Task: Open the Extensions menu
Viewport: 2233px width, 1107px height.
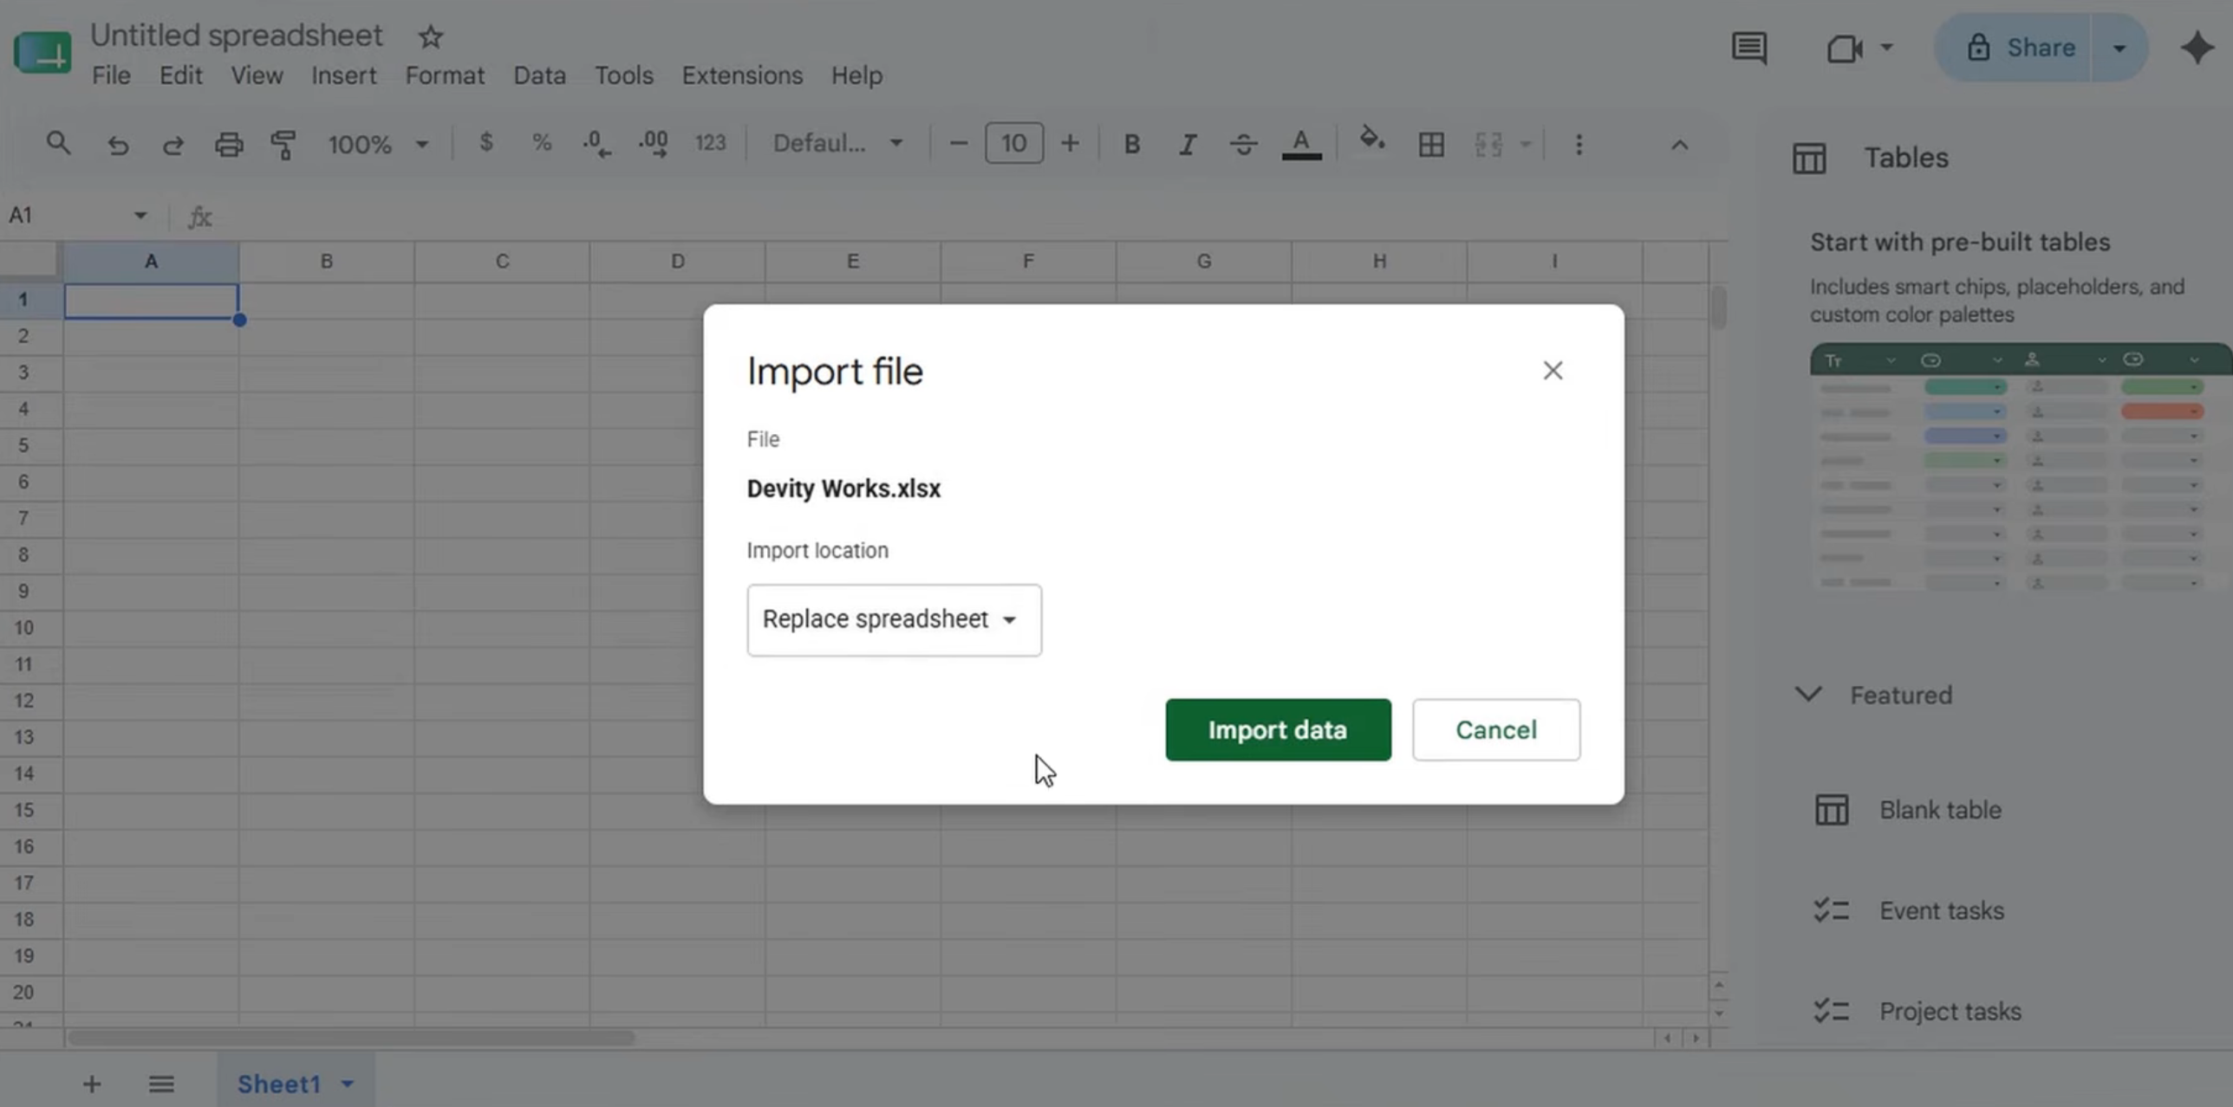Action: [742, 75]
